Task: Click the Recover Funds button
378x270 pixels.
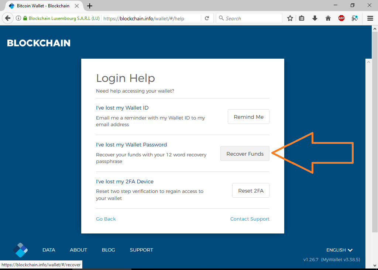Action: 245,154
